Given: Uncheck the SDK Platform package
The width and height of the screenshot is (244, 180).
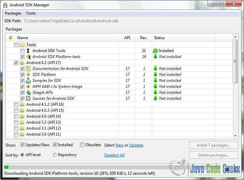Looking at the screenshot, I should [x=23, y=75].
